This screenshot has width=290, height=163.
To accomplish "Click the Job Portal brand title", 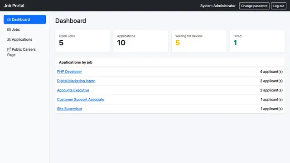I will [x=14, y=6].
